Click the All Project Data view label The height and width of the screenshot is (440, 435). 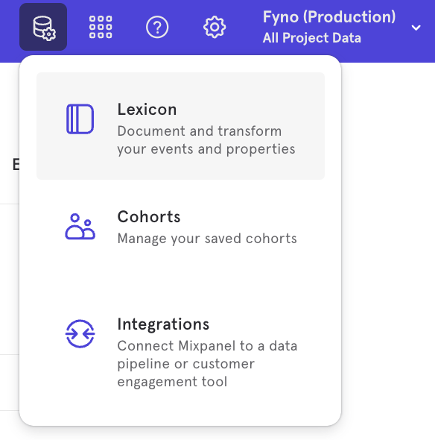click(311, 38)
